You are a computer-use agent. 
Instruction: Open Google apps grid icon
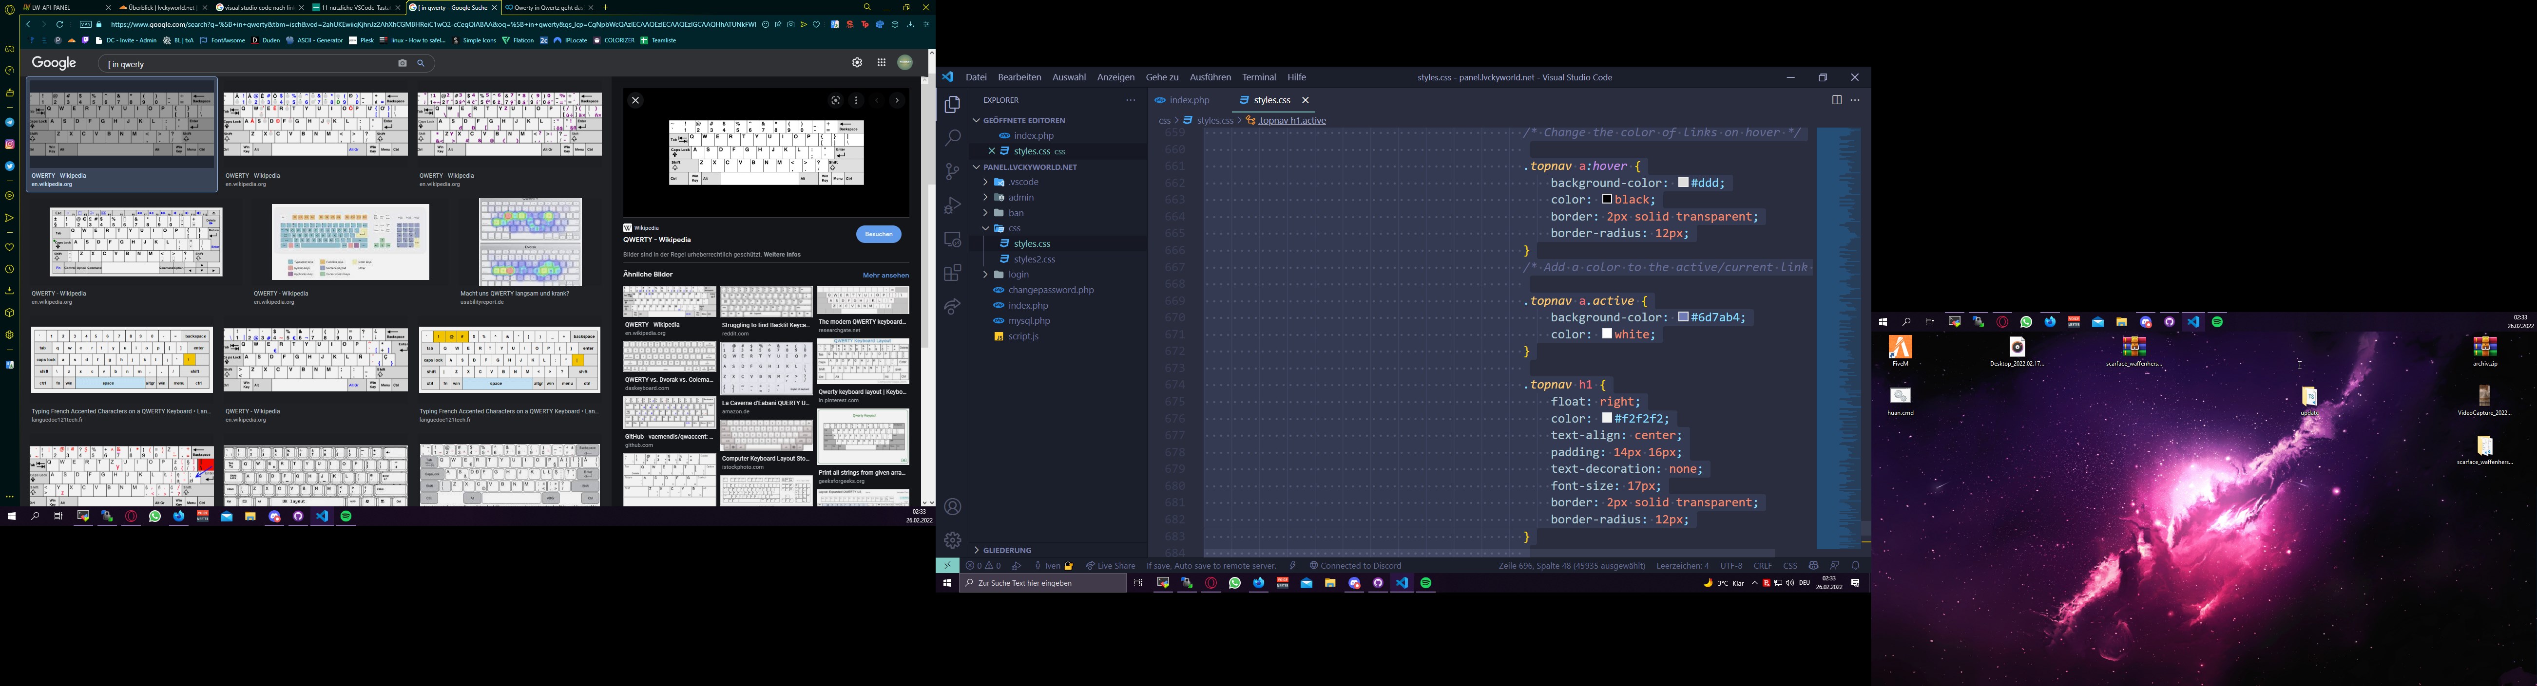coord(882,63)
